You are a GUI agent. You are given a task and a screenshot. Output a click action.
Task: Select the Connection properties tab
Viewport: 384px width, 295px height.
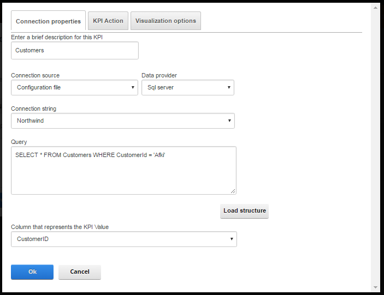click(x=48, y=21)
